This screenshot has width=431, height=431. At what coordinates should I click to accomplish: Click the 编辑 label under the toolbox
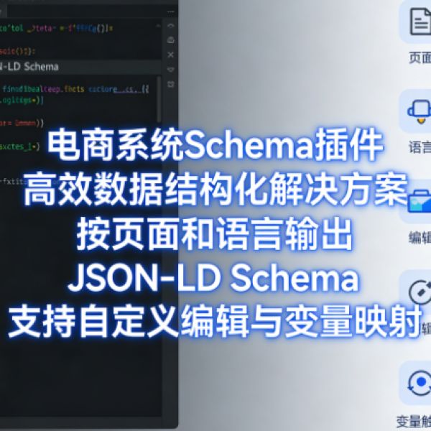(x=420, y=238)
